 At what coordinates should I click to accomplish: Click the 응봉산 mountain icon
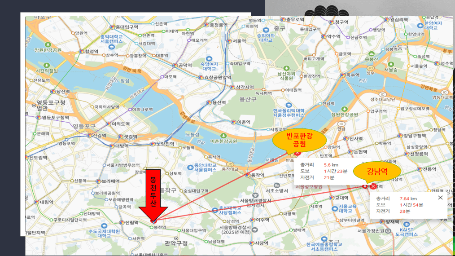coord(372,54)
